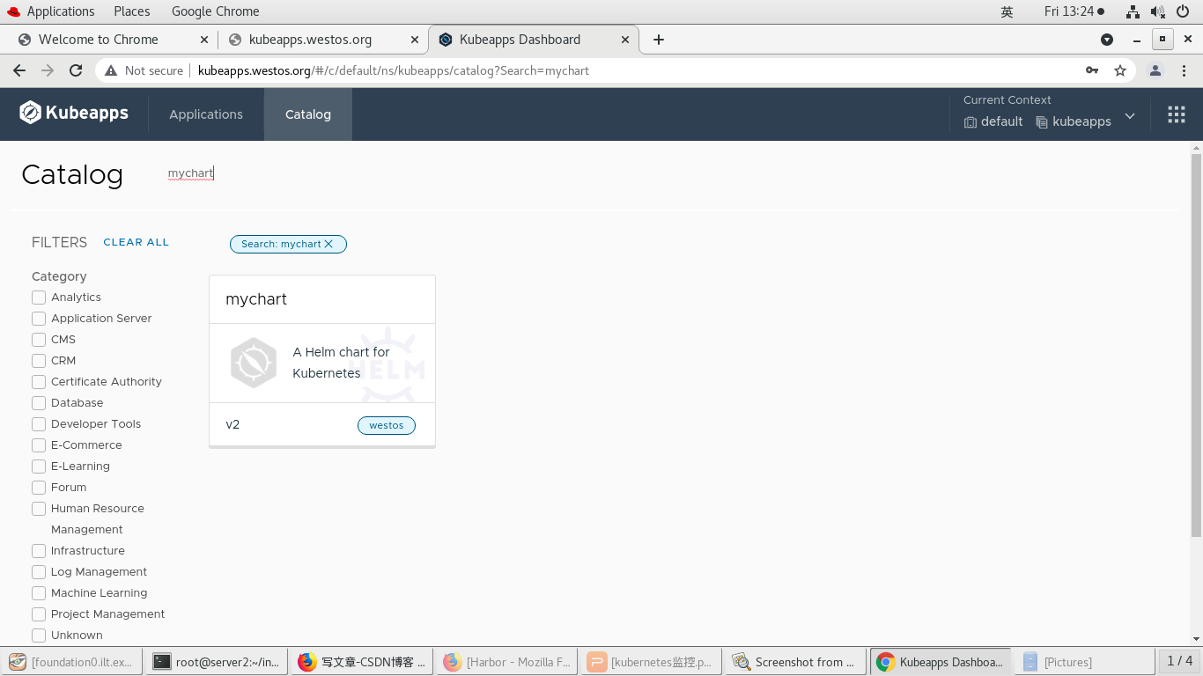Check the CMS category filter

tap(39, 340)
